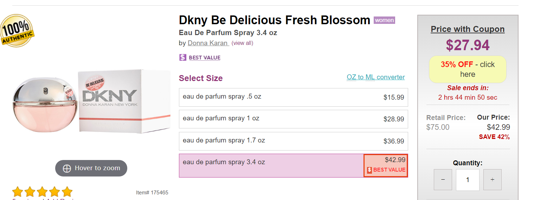Screen dimensions: 534x200
Task: Click the view all link
Action: [242, 43]
